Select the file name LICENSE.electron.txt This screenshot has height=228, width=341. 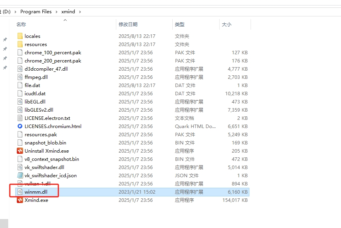click(x=47, y=118)
